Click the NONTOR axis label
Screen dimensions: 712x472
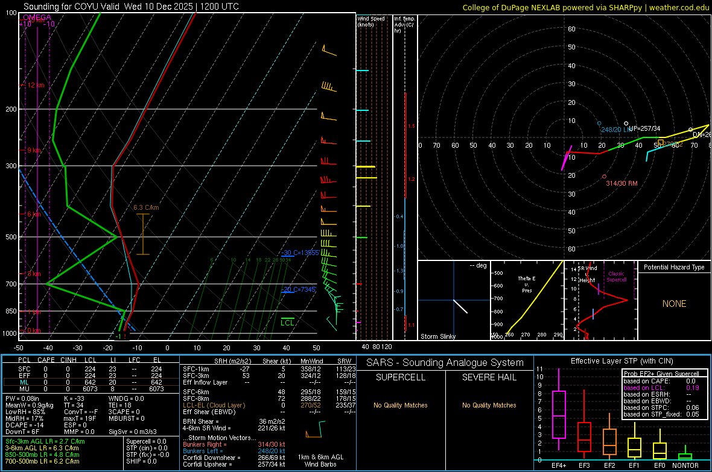point(685,465)
